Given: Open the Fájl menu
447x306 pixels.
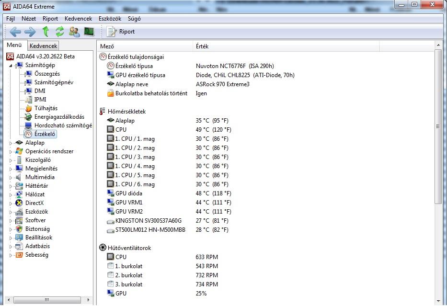Looking at the screenshot, I should coord(11,19).
